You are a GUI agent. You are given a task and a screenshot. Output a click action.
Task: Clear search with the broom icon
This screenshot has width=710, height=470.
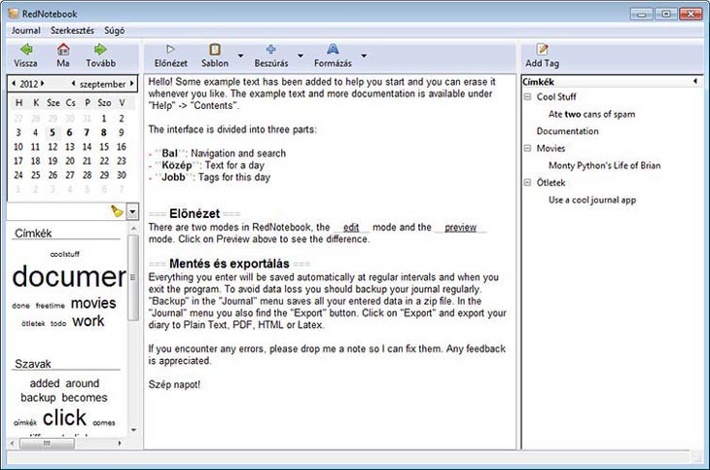[117, 211]
